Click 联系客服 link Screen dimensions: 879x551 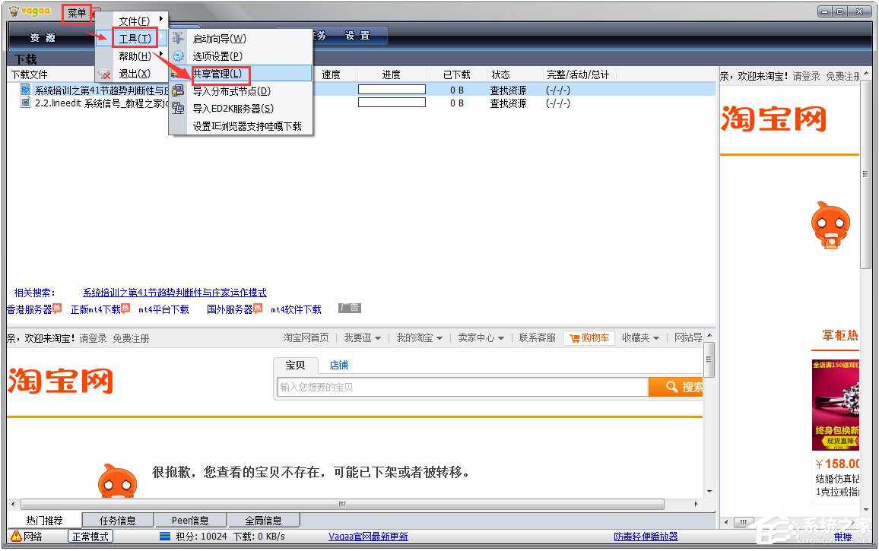pyautogui.click(x=537, y=337)
